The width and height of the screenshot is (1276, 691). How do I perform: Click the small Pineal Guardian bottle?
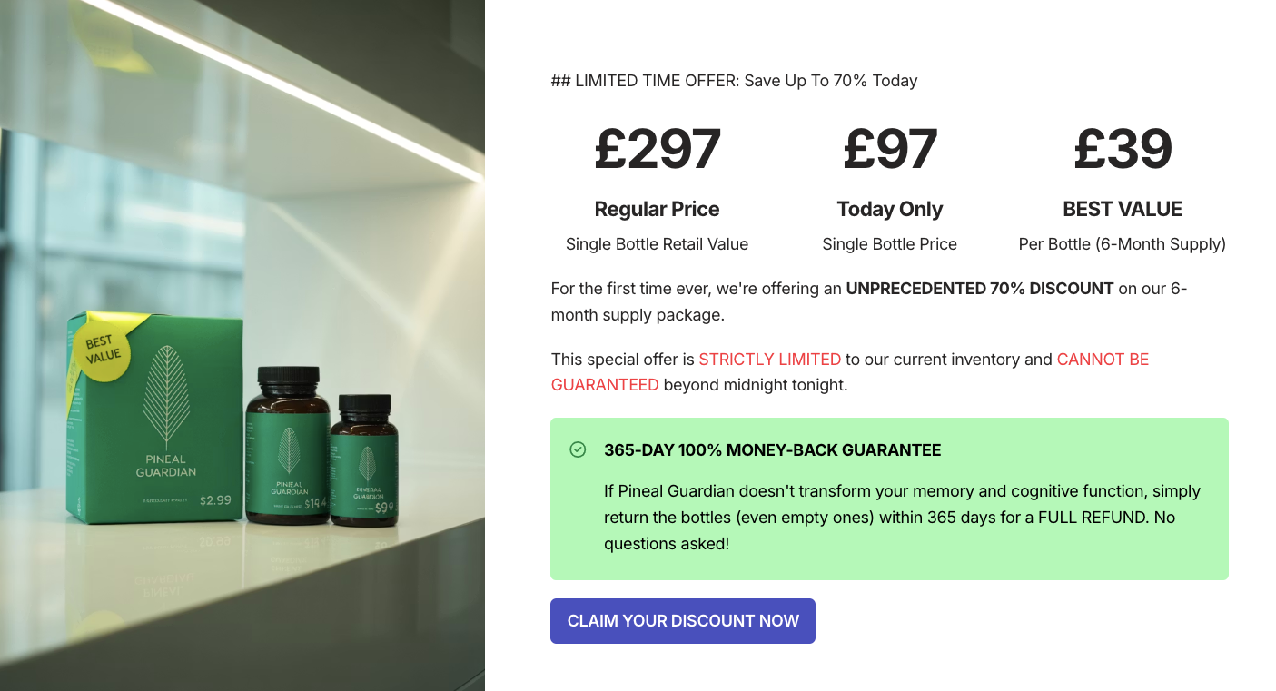coord(364,461)
